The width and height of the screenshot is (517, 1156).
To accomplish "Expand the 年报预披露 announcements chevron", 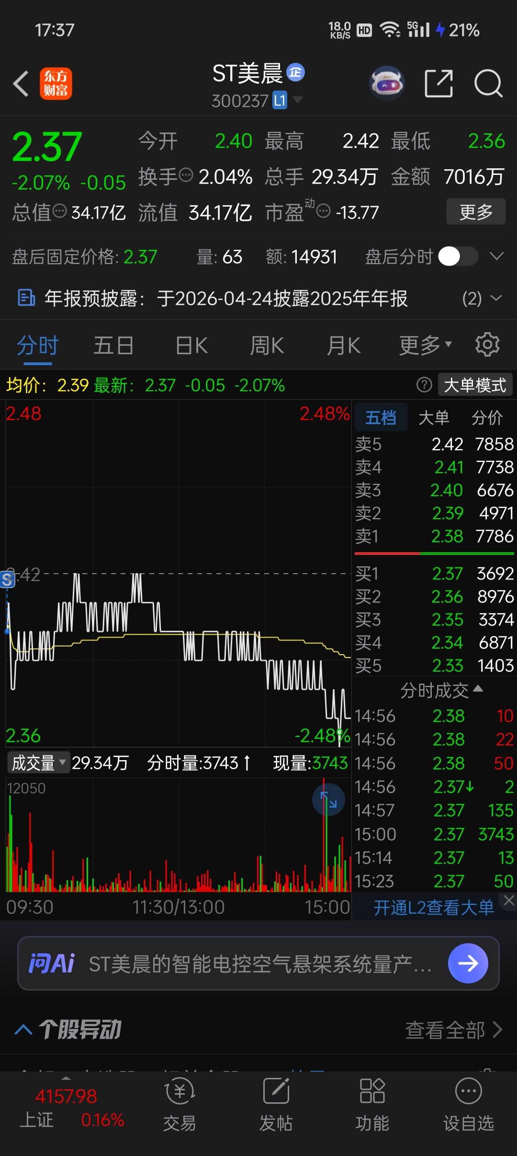I will 497,298.
